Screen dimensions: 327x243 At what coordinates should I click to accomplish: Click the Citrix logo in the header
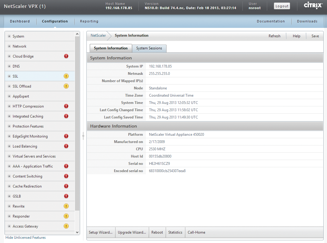pyautogui.click(x=313, y=5)
